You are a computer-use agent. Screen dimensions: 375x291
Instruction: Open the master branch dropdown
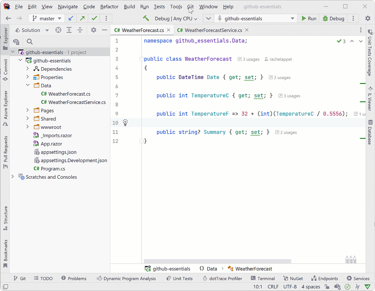(46, 18)
